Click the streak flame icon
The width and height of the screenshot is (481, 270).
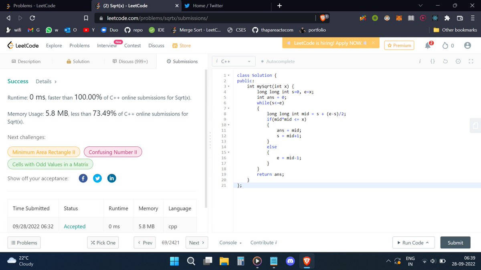point(445,46)
